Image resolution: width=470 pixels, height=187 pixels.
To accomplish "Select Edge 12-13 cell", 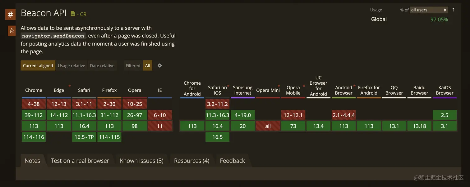I will [x=59, y=104].
